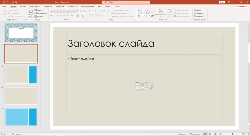Select the rectangle shape in the gallery
This screenshot has height=136, width=250.
pyautogui.click(x=147, y=10)
